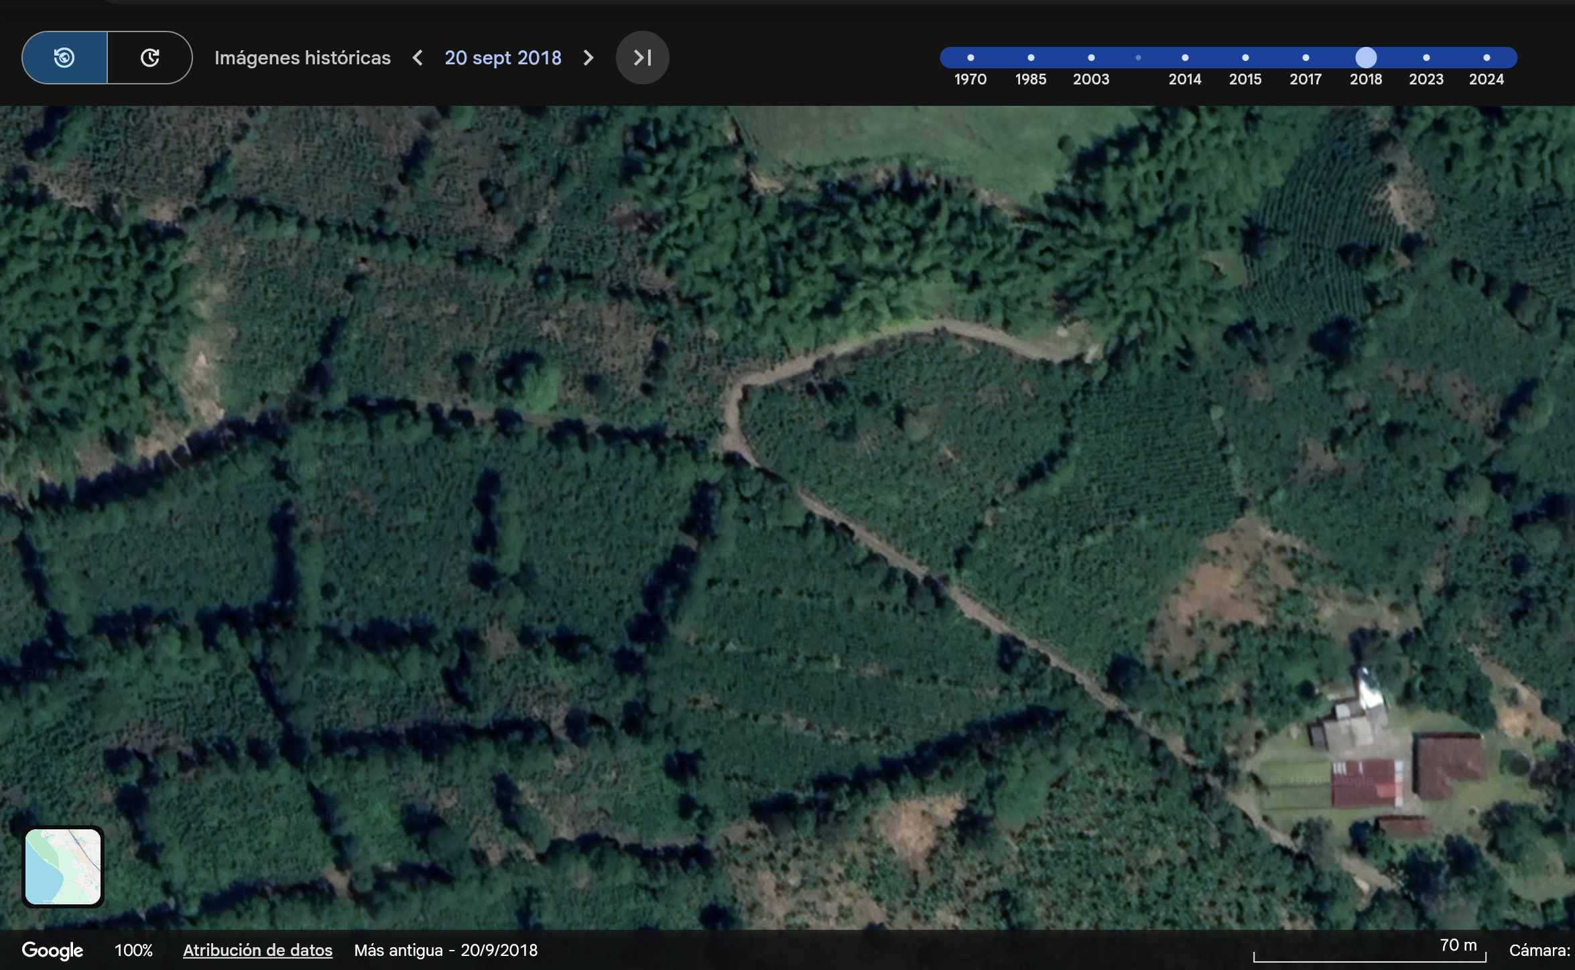This screenshot has width=1575, height=970.
Task: Advance to the next historical image date
Action: tap(588, 58)
